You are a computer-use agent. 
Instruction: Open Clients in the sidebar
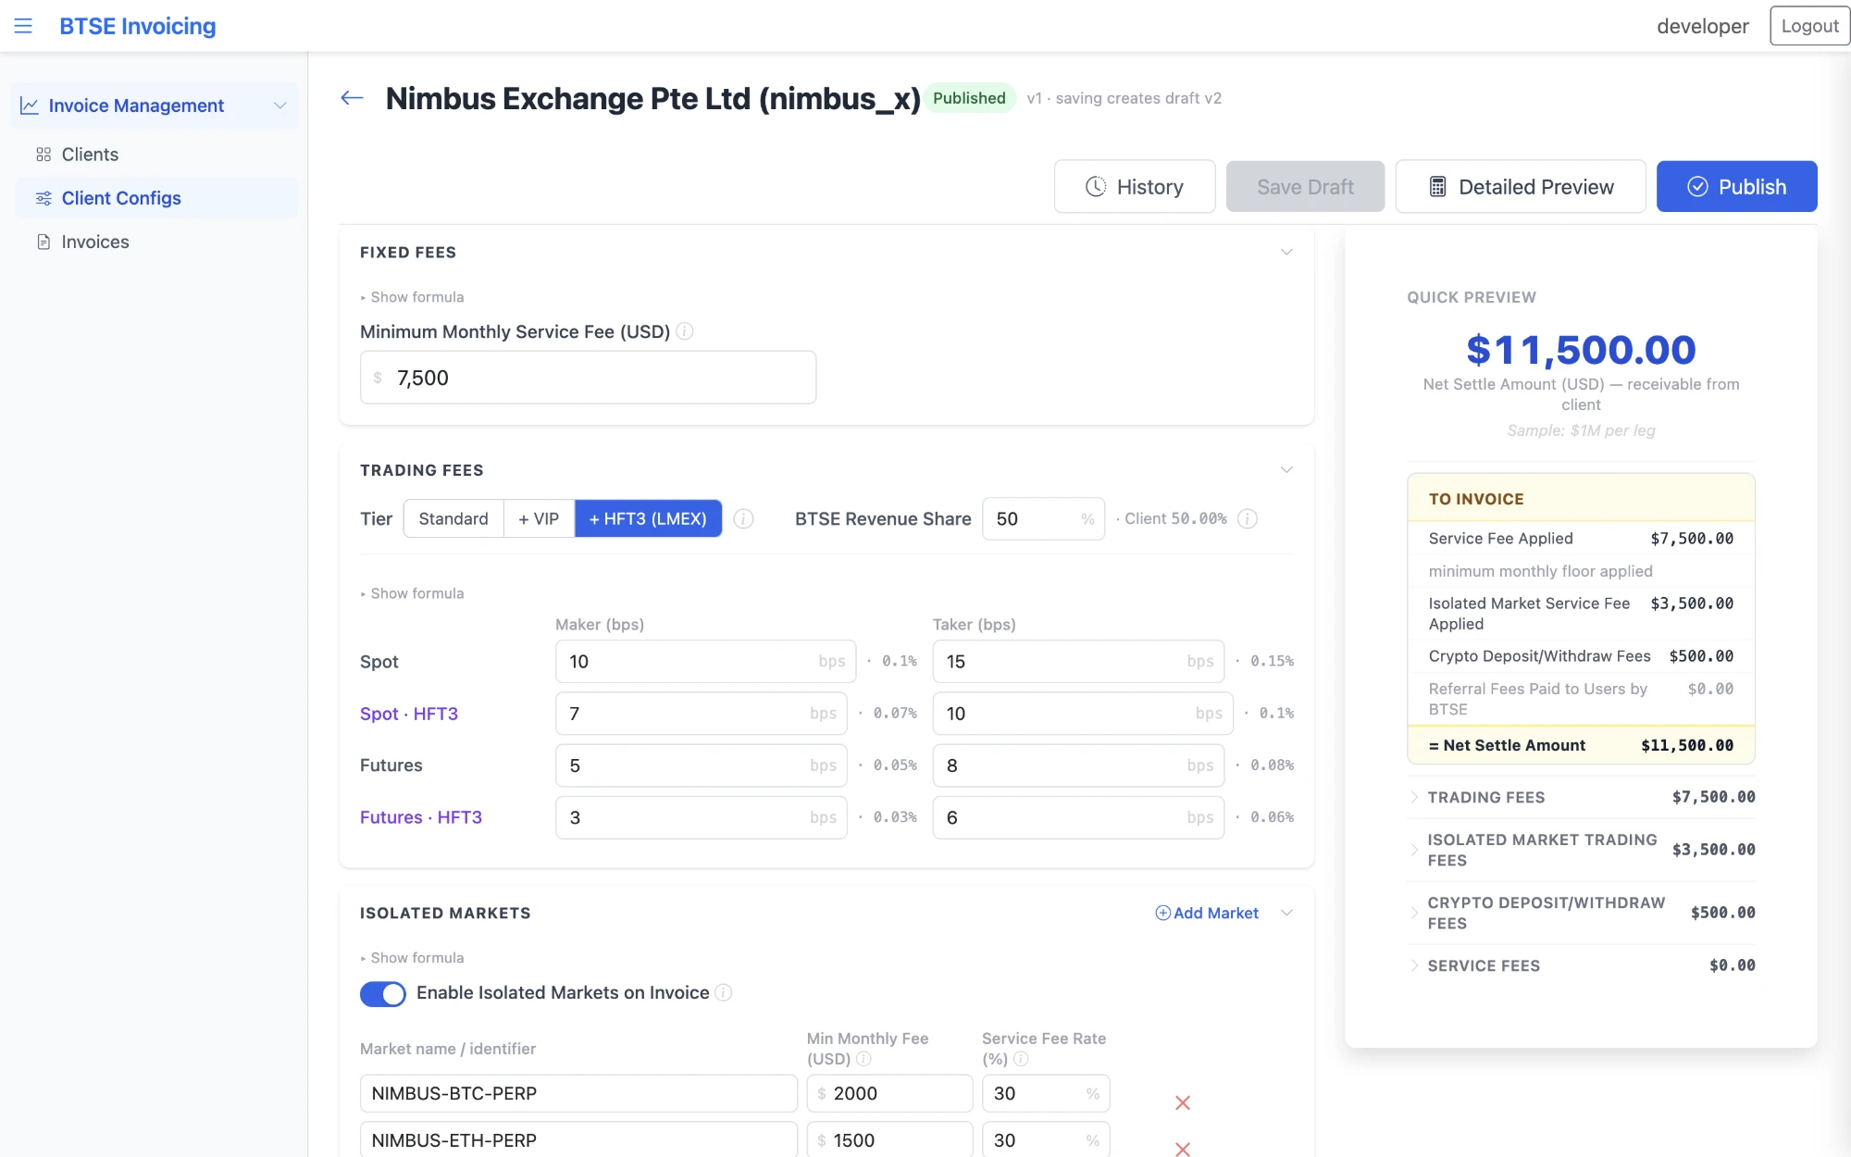155,155
